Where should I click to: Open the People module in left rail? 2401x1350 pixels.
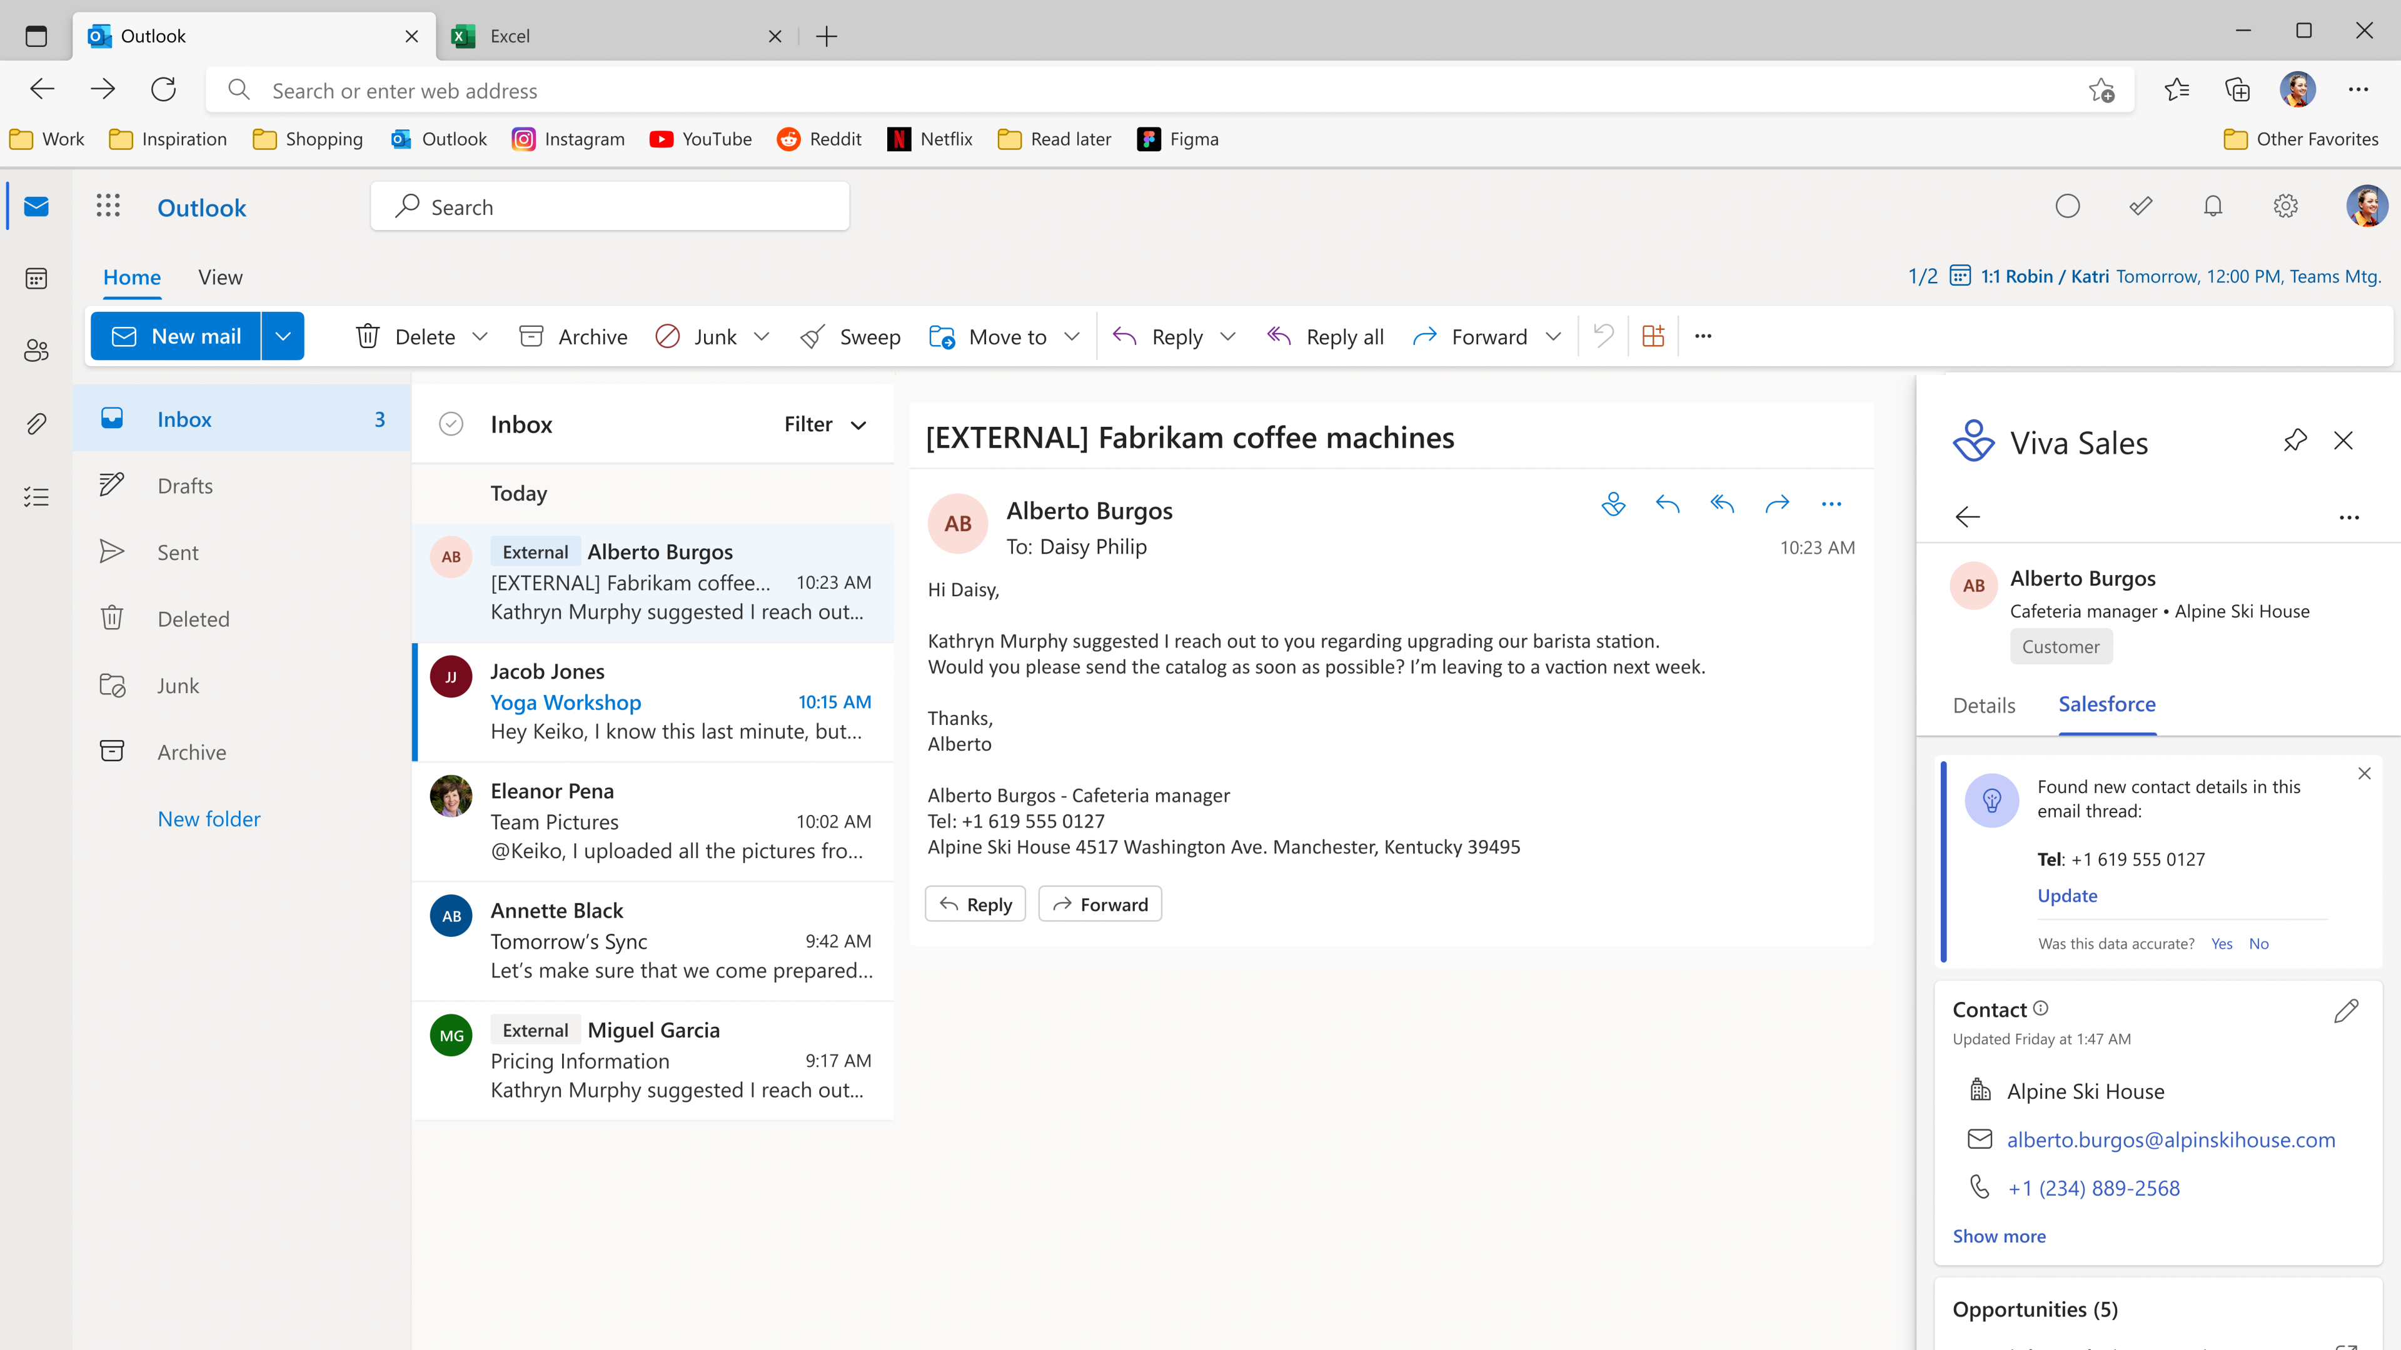[36, 350]
